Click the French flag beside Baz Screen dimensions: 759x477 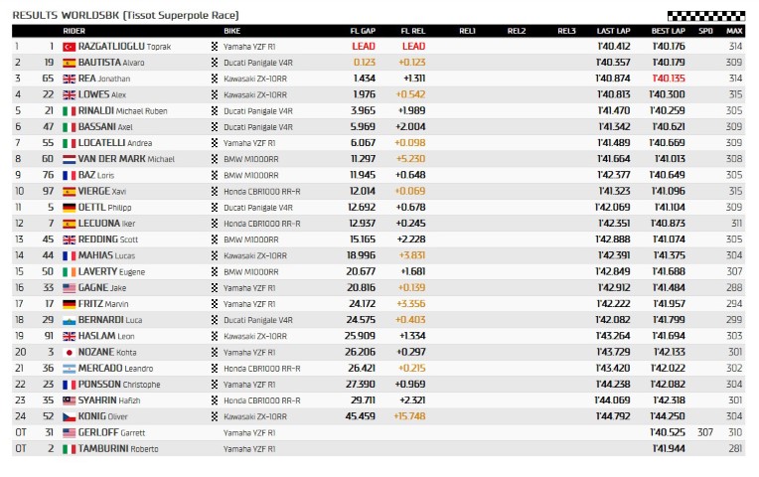(x=69, y=174)
